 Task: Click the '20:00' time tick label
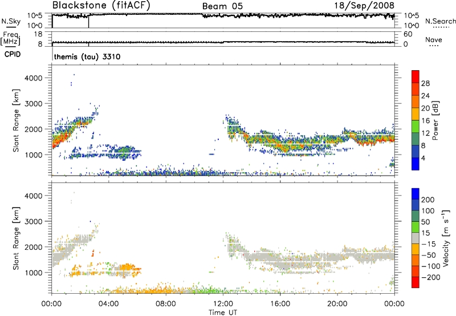(337, 304)
